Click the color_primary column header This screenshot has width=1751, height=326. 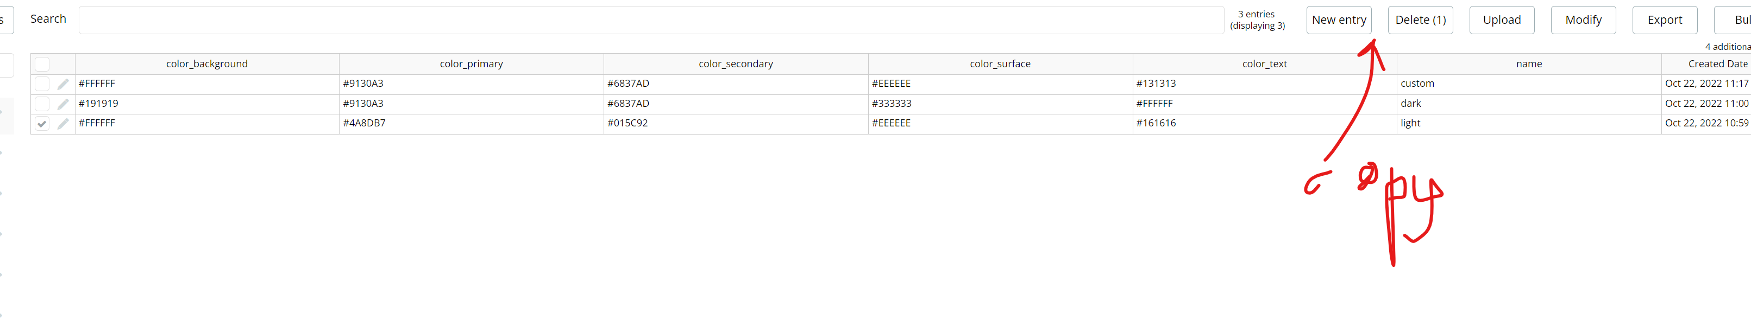[471, 64]
